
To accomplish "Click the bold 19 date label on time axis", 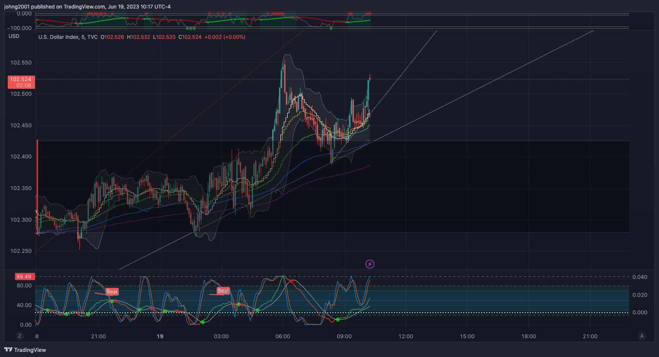I will pos(160,337).
